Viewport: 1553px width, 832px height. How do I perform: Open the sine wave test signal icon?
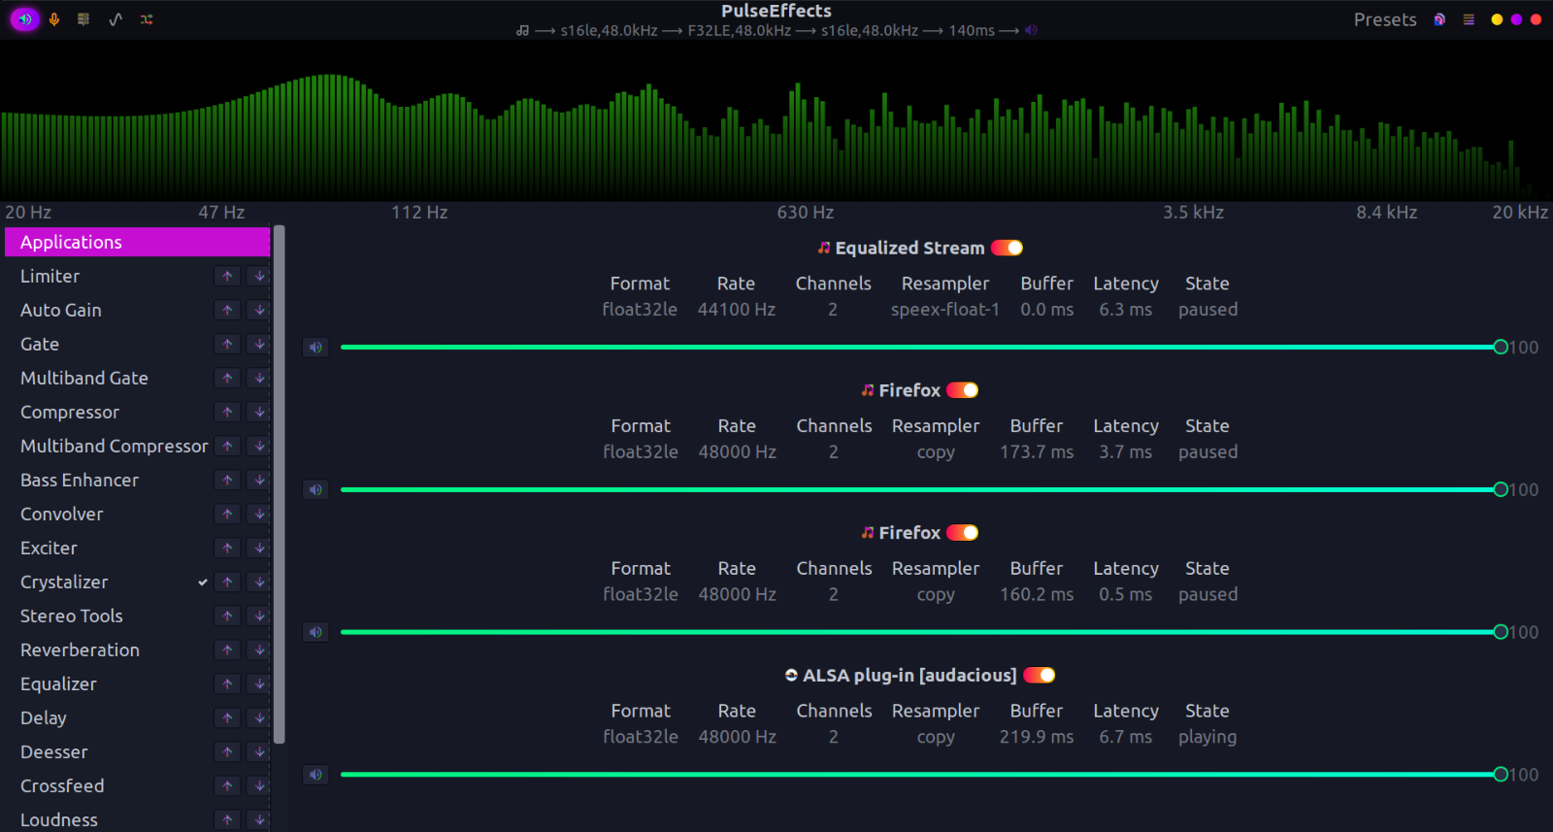click(116, 19)
